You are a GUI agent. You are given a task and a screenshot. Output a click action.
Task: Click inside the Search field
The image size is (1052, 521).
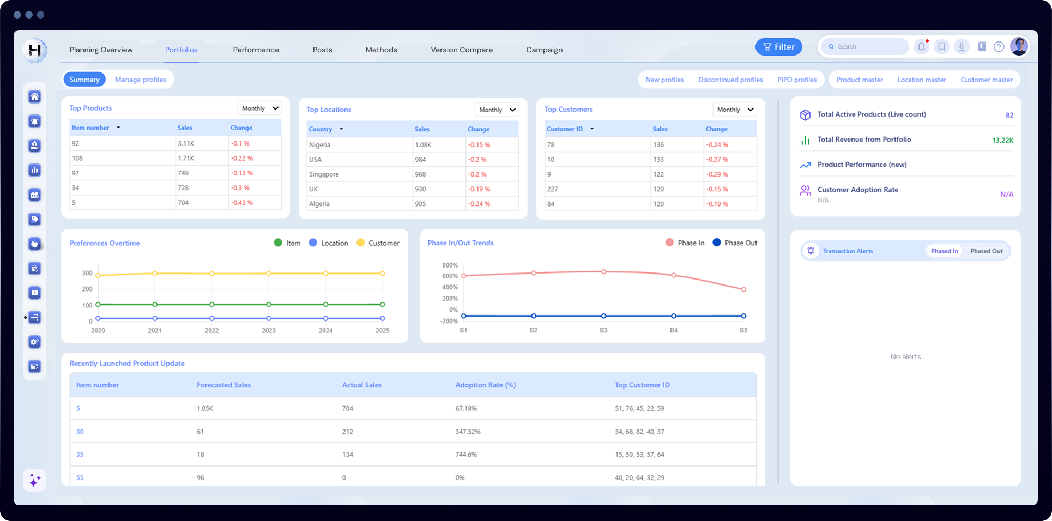(864, 46)
